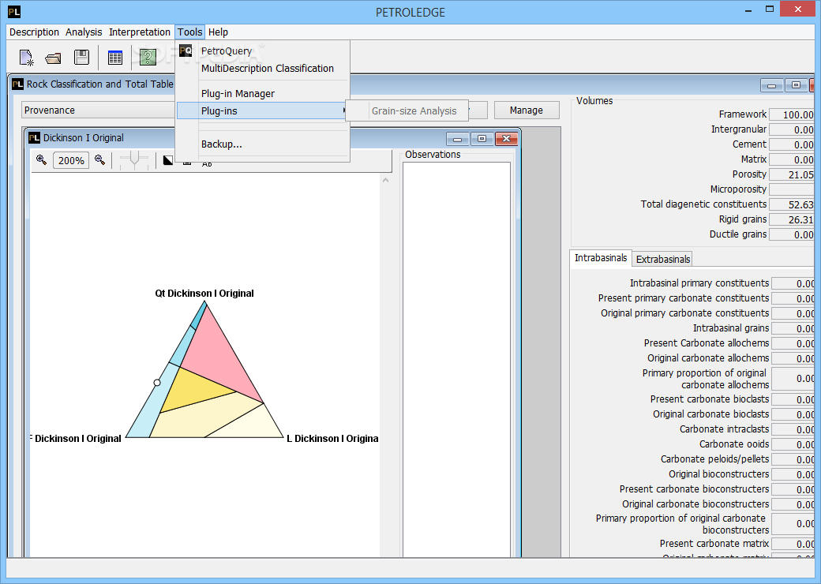
Task: Click the PL icon of Dickinson I Original window
Action: coord(34,137)
